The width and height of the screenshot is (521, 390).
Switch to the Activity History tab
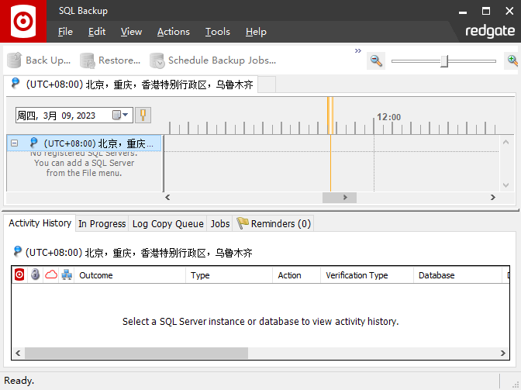click(x=40, y=223)
